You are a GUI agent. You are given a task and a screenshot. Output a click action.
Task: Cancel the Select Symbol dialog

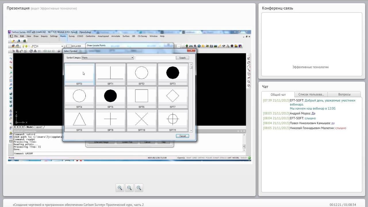[183, 136]
